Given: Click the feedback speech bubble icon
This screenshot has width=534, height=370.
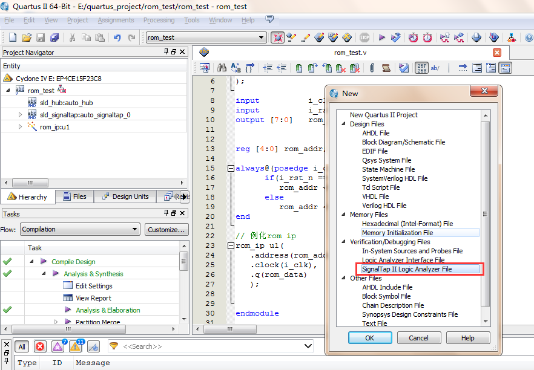Looking at the screenshot, I should [x=269, y=19].
